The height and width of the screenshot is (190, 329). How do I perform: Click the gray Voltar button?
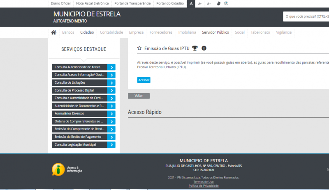coord(139,96)
